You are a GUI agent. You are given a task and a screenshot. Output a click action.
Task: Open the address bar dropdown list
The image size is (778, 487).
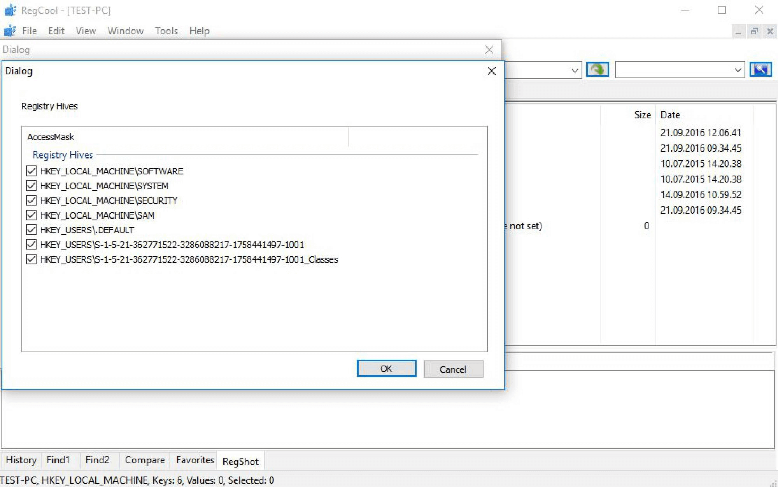[x=575, y=70]
